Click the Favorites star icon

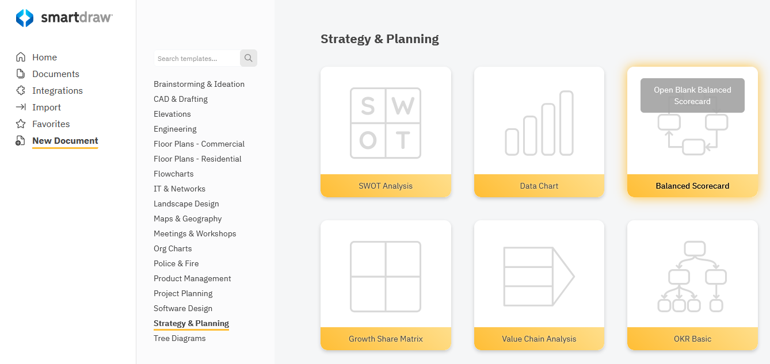pos(21,124)
